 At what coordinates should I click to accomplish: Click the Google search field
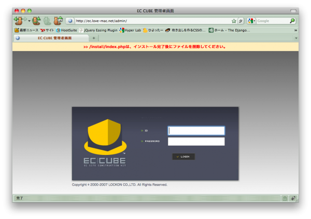273,21
